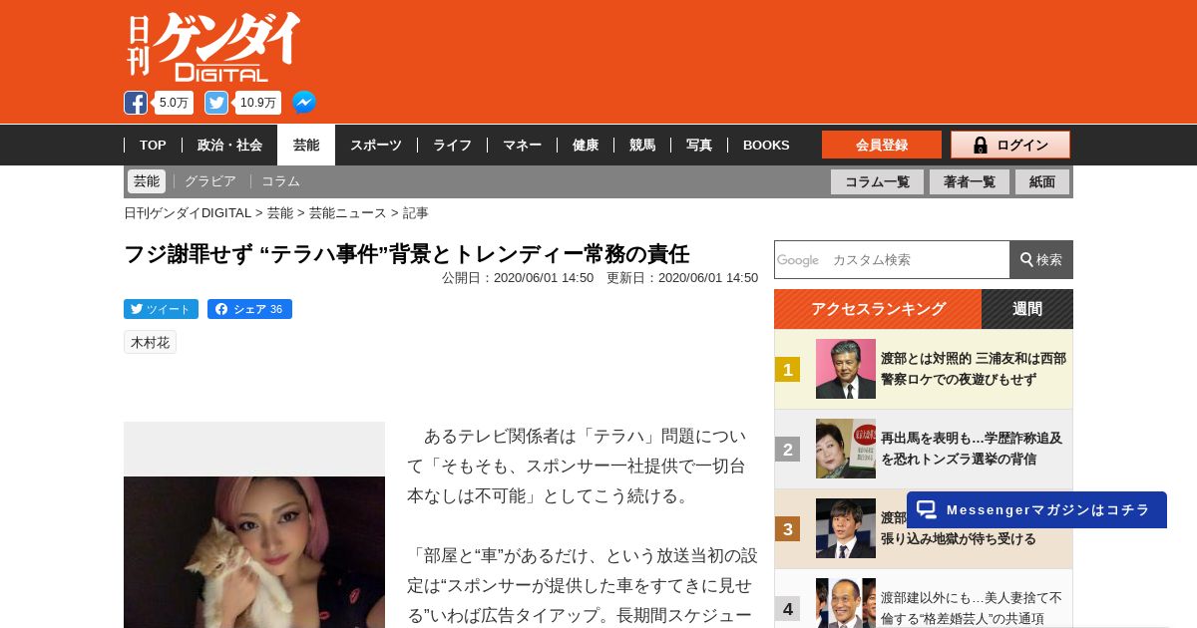Screen dimensions: 1197x628
Task: Open the Facebook page icon in header
Action: [x=136, y=103]
